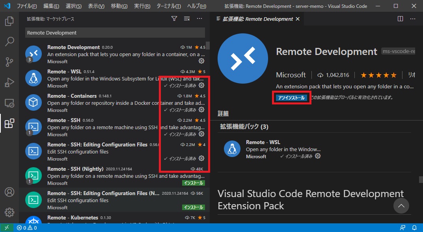Click the アンインストール button
The image size is (423, 232).
pyautogui.click(x=291, y=98)
